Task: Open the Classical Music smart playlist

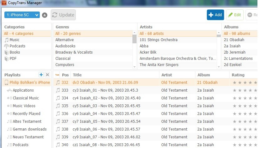Action: point(27,98)
